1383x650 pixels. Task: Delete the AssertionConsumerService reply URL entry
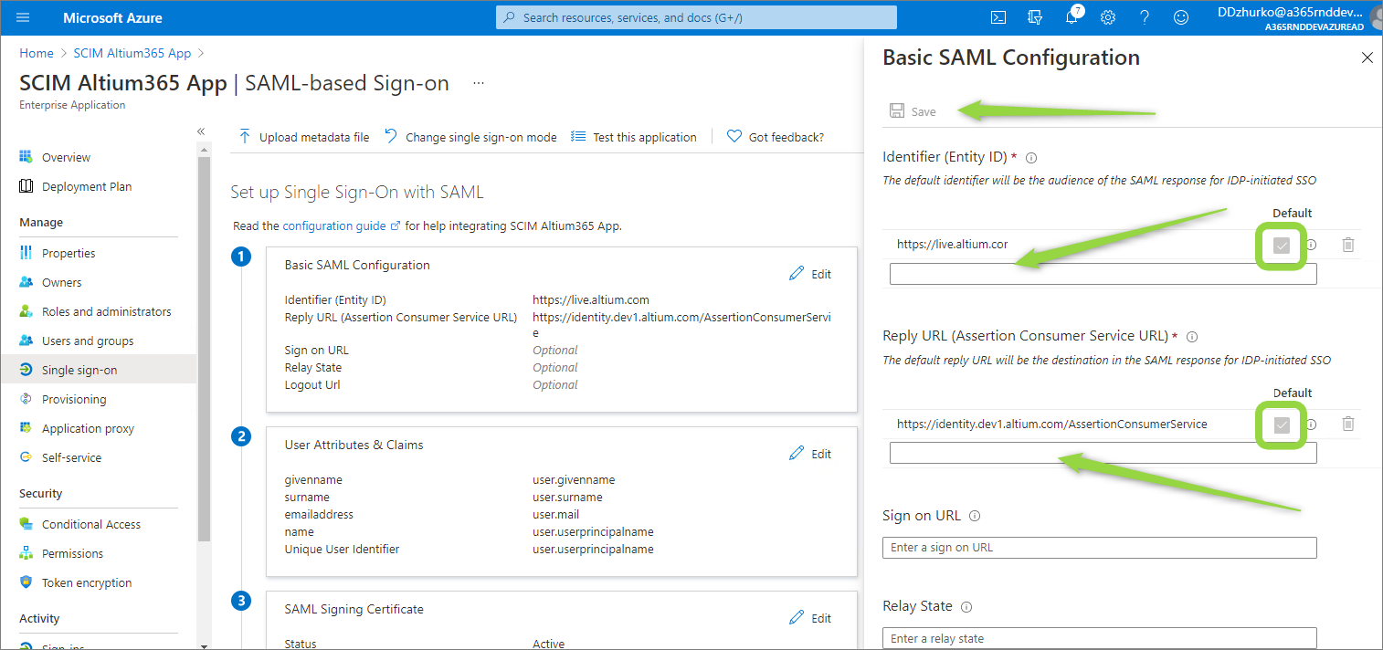click(x=1348, y=424)
